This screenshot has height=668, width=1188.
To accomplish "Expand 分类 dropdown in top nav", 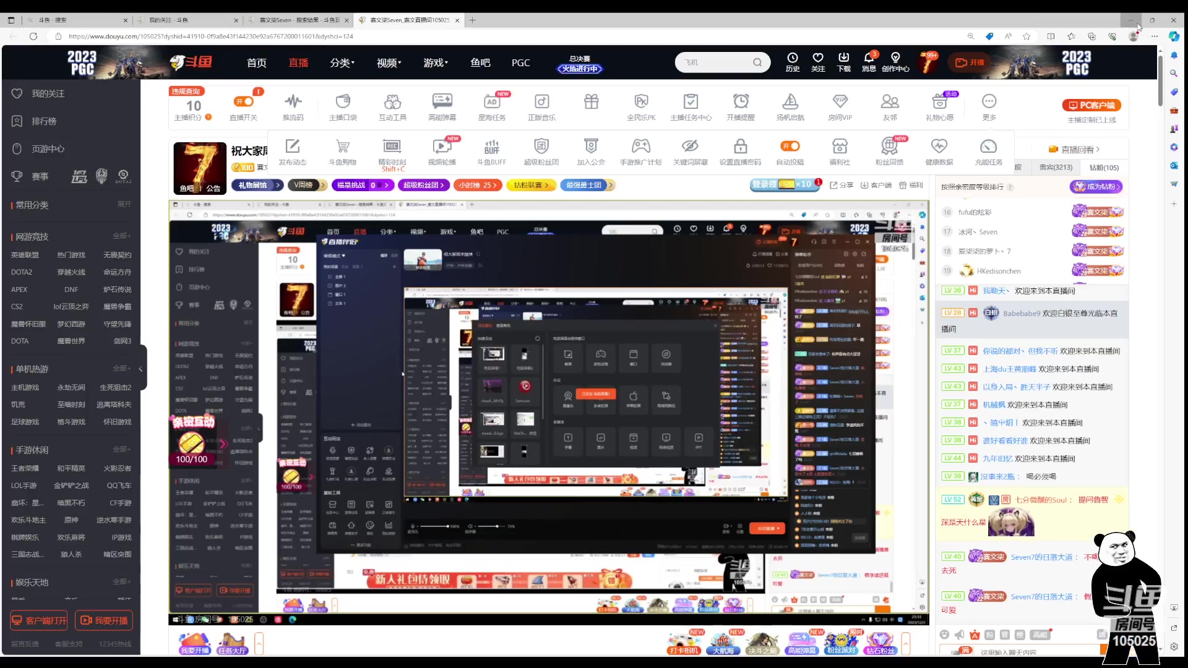I will click(x=342, y=62).
